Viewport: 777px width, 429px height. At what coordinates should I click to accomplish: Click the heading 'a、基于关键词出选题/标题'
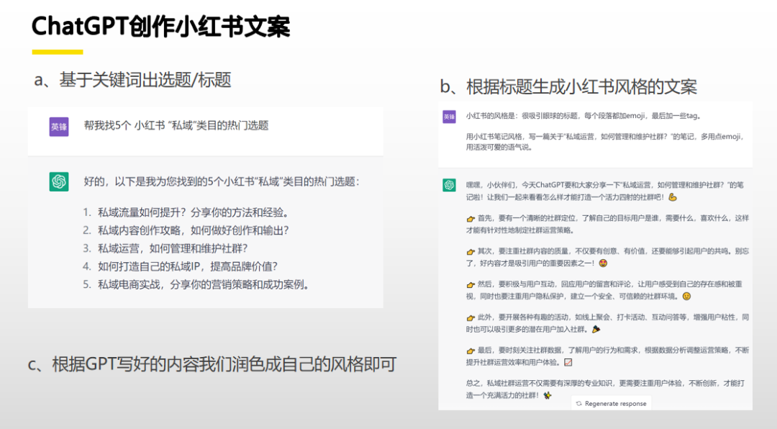(x=132, y=80)
